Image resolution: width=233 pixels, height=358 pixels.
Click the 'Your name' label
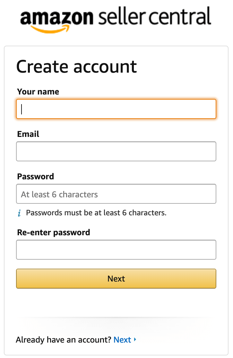38,92
